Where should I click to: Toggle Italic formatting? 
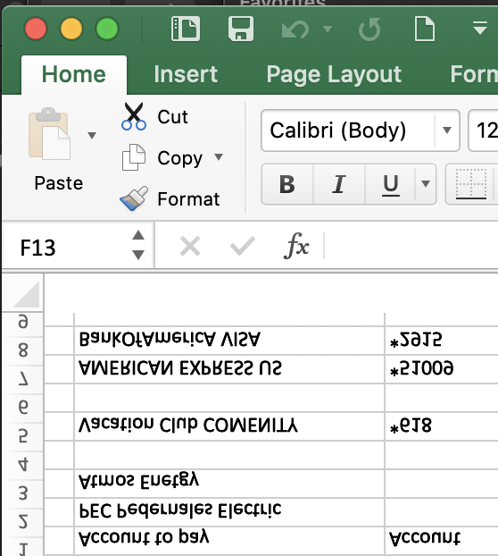[339, 184]
